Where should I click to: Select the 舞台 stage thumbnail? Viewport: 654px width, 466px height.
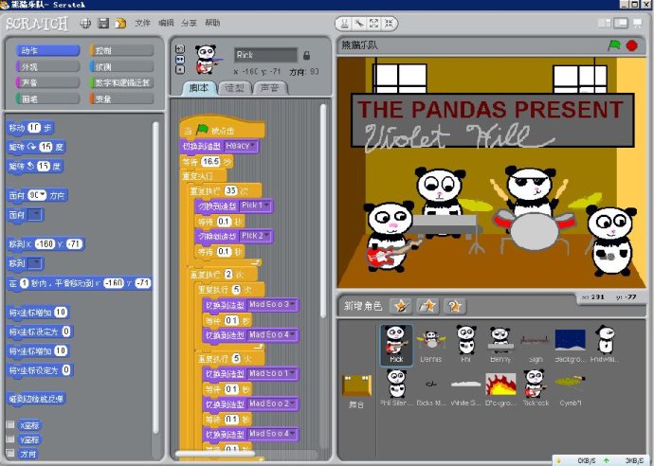click(x=356, y=390)
